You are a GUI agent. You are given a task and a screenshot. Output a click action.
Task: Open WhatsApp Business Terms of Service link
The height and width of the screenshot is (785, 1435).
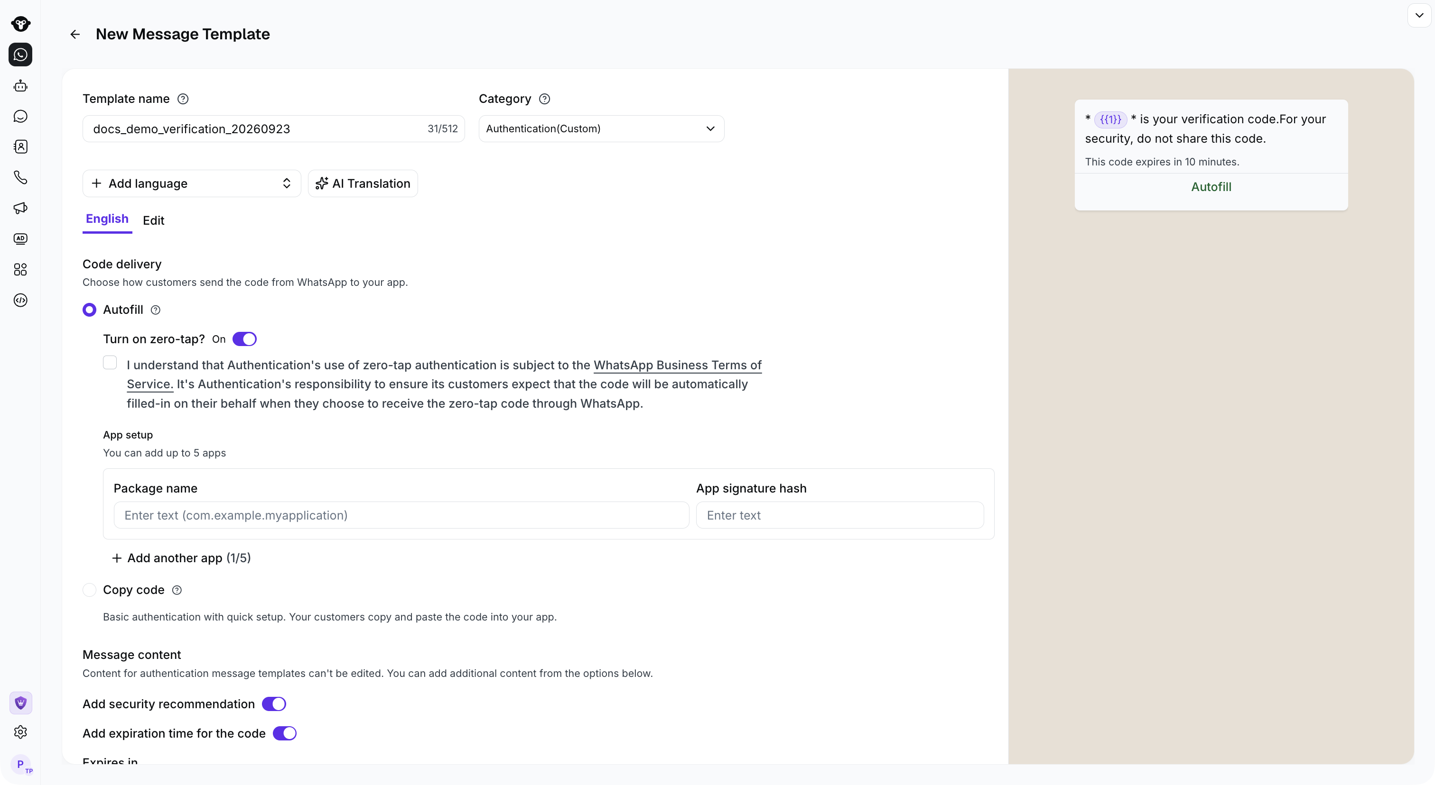pyautogui.click(x=677, y=365)
